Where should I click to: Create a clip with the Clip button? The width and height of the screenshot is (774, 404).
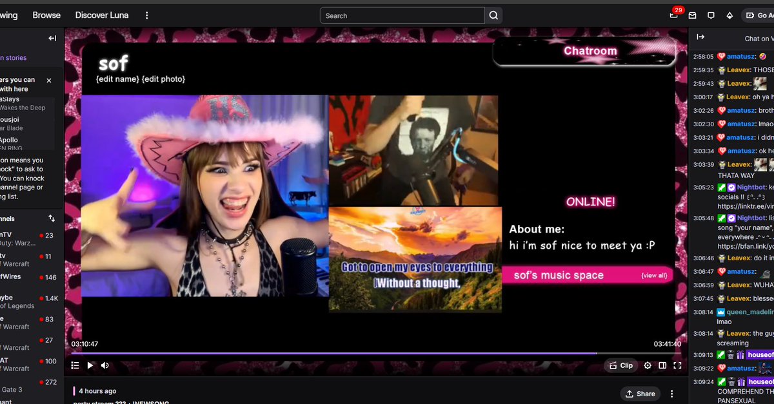coord(621,365)
